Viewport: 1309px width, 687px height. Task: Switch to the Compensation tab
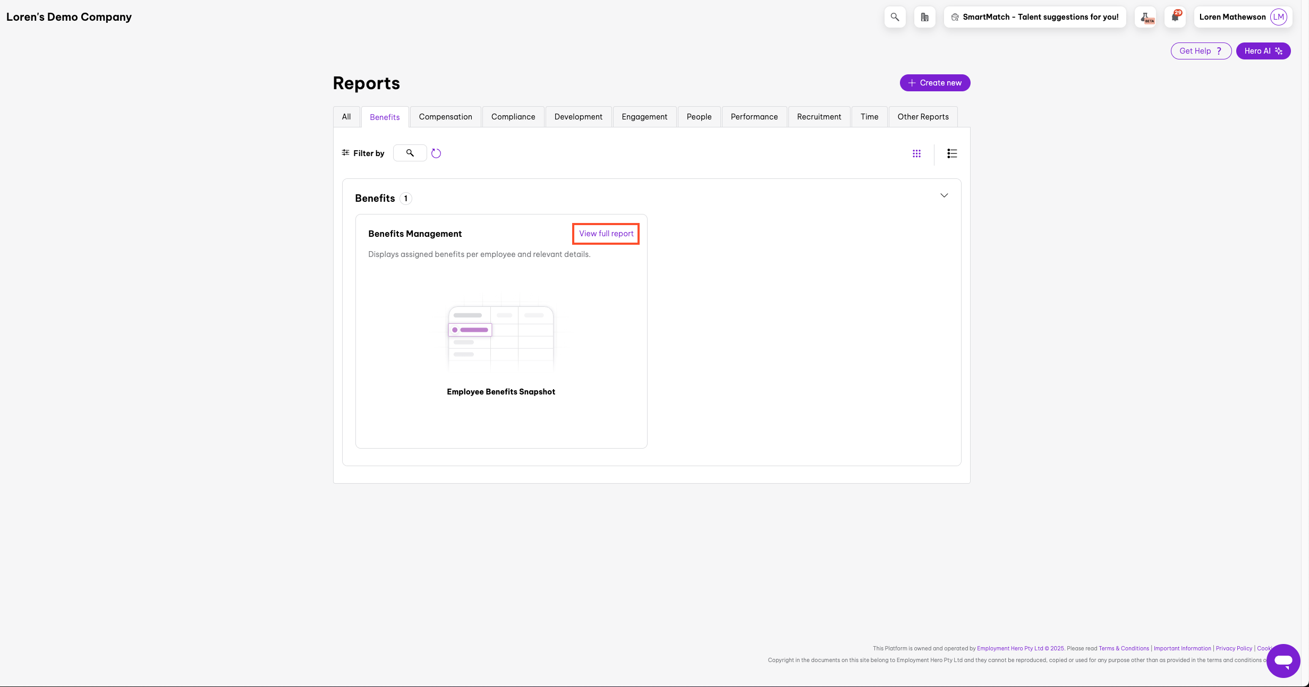[x=445, y=117]
